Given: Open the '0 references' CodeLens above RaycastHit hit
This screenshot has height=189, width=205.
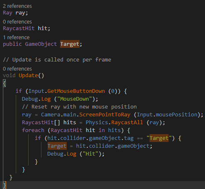Looking at the screenshot, I should 17,22.
